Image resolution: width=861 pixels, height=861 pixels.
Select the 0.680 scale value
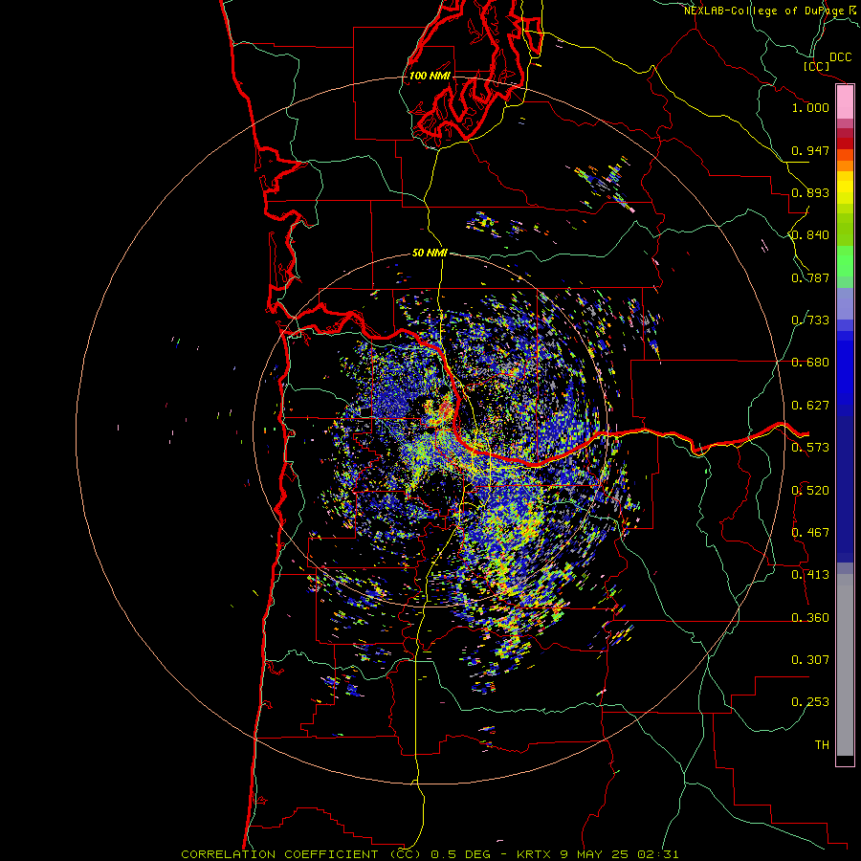tap(810, 363)
